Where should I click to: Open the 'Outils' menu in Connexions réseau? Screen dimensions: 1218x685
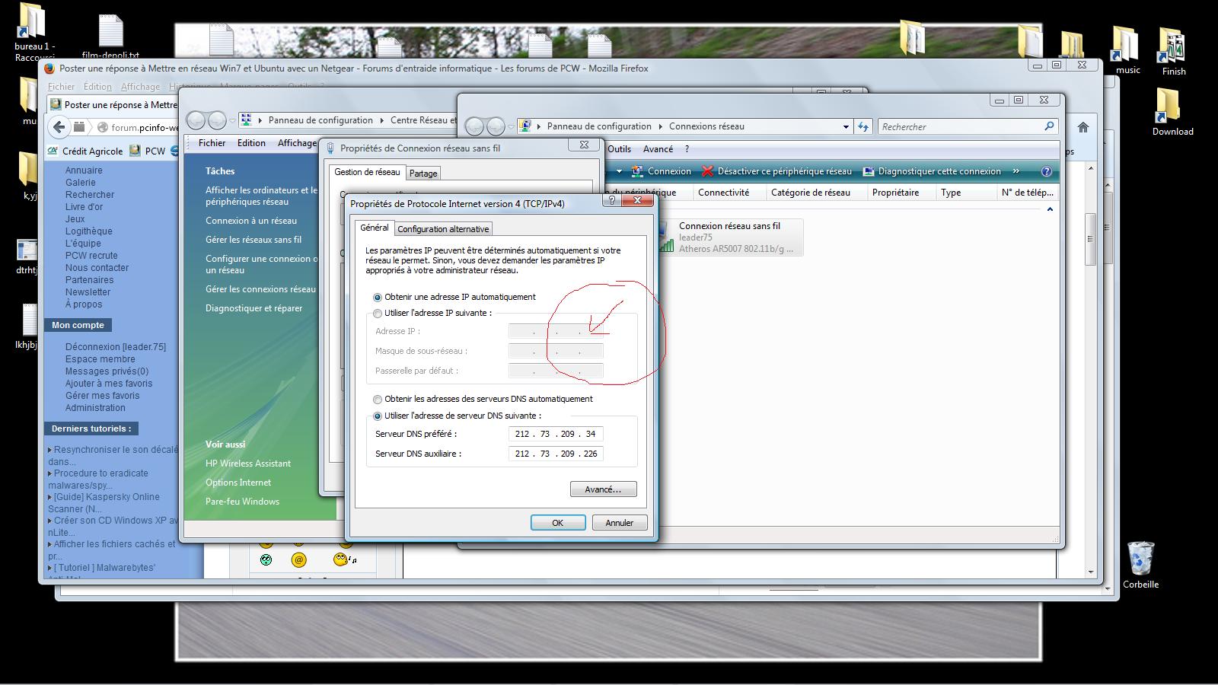[x=620, y=149]
